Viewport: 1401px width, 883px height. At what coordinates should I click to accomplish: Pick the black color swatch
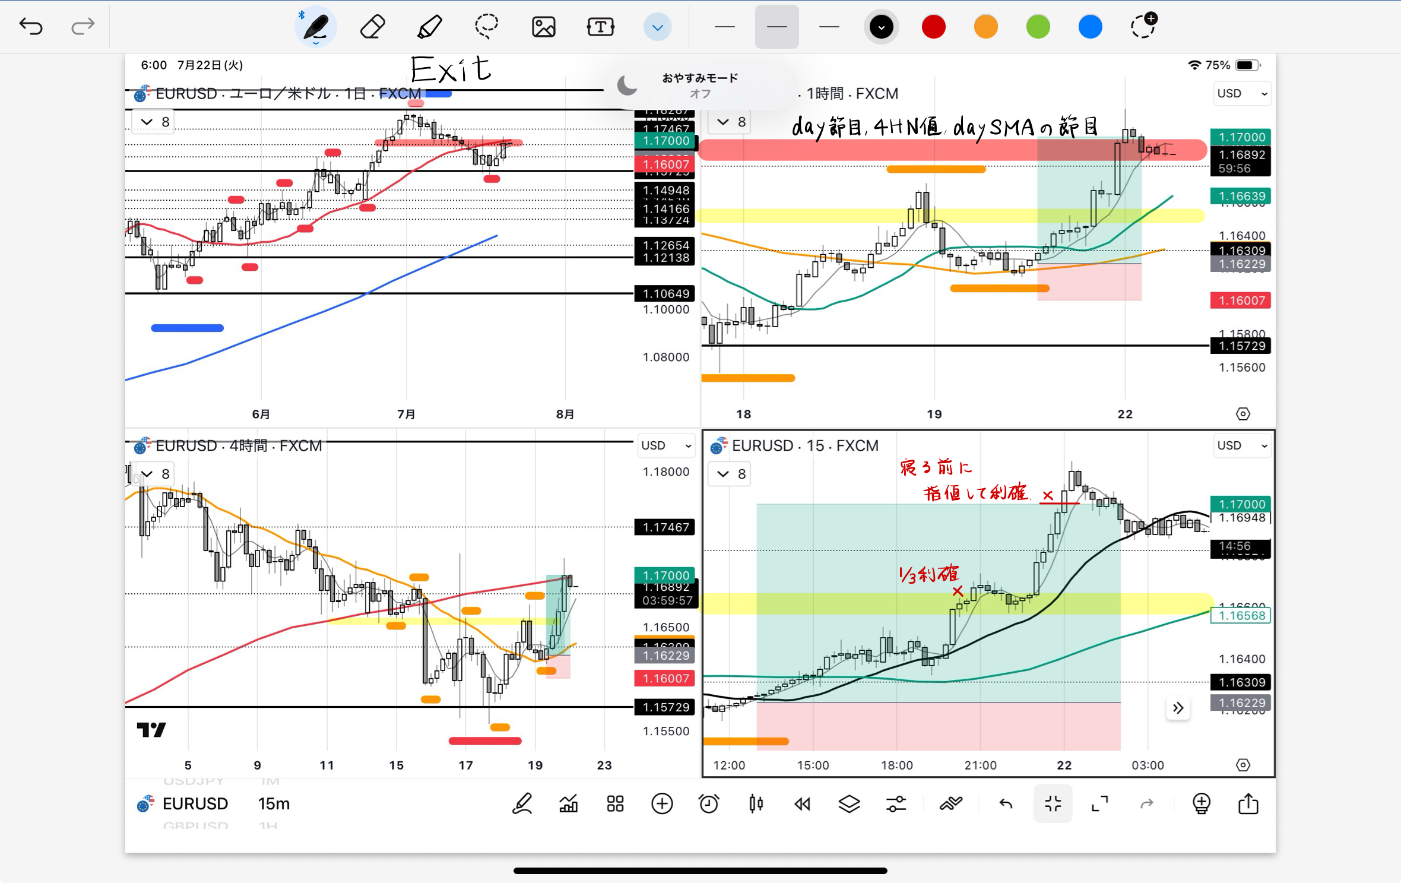tap(882, 27)
